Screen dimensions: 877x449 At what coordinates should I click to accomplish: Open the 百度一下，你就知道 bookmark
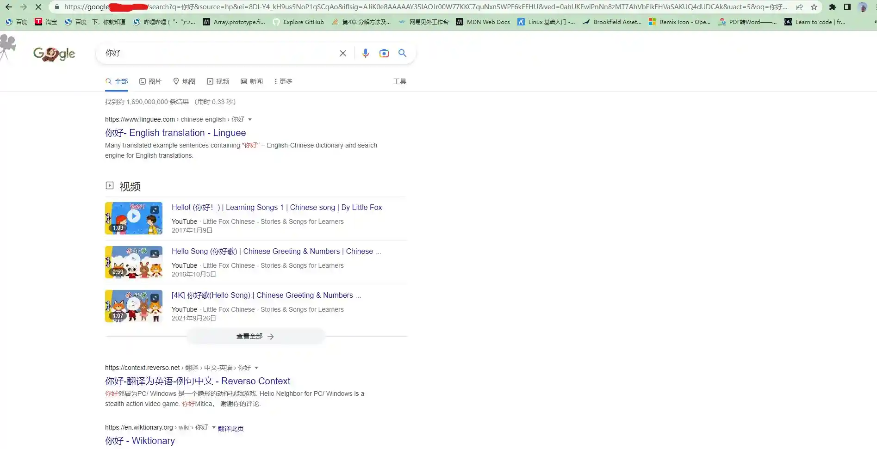click(95, 22)
